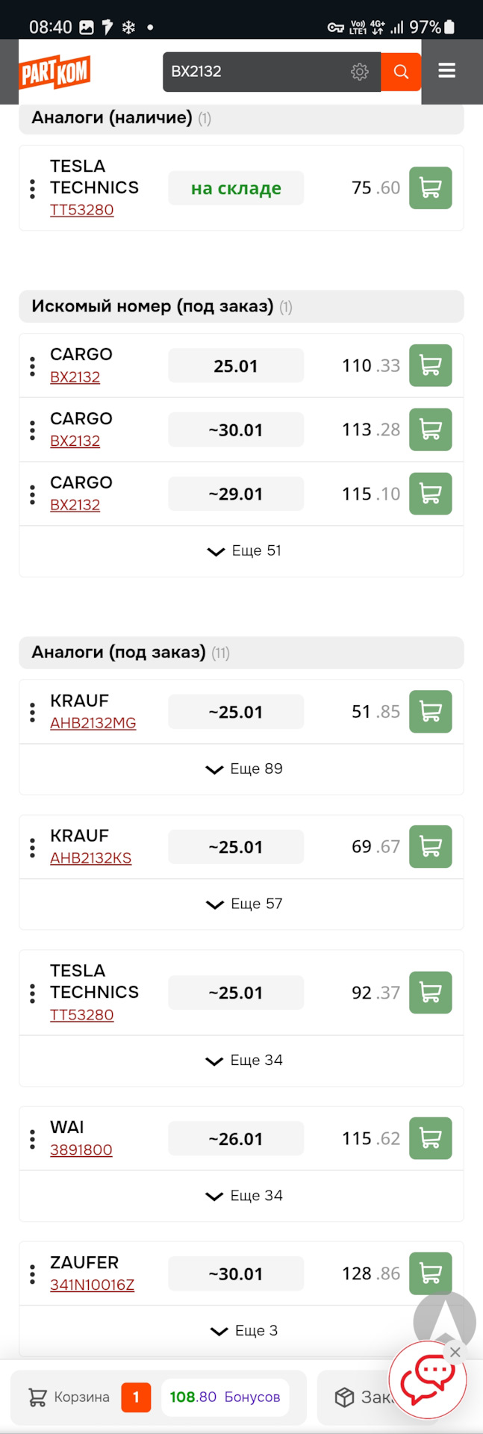Open search settings gear icon
This screenshot has height=1434, width=483.
pos(360,72)
